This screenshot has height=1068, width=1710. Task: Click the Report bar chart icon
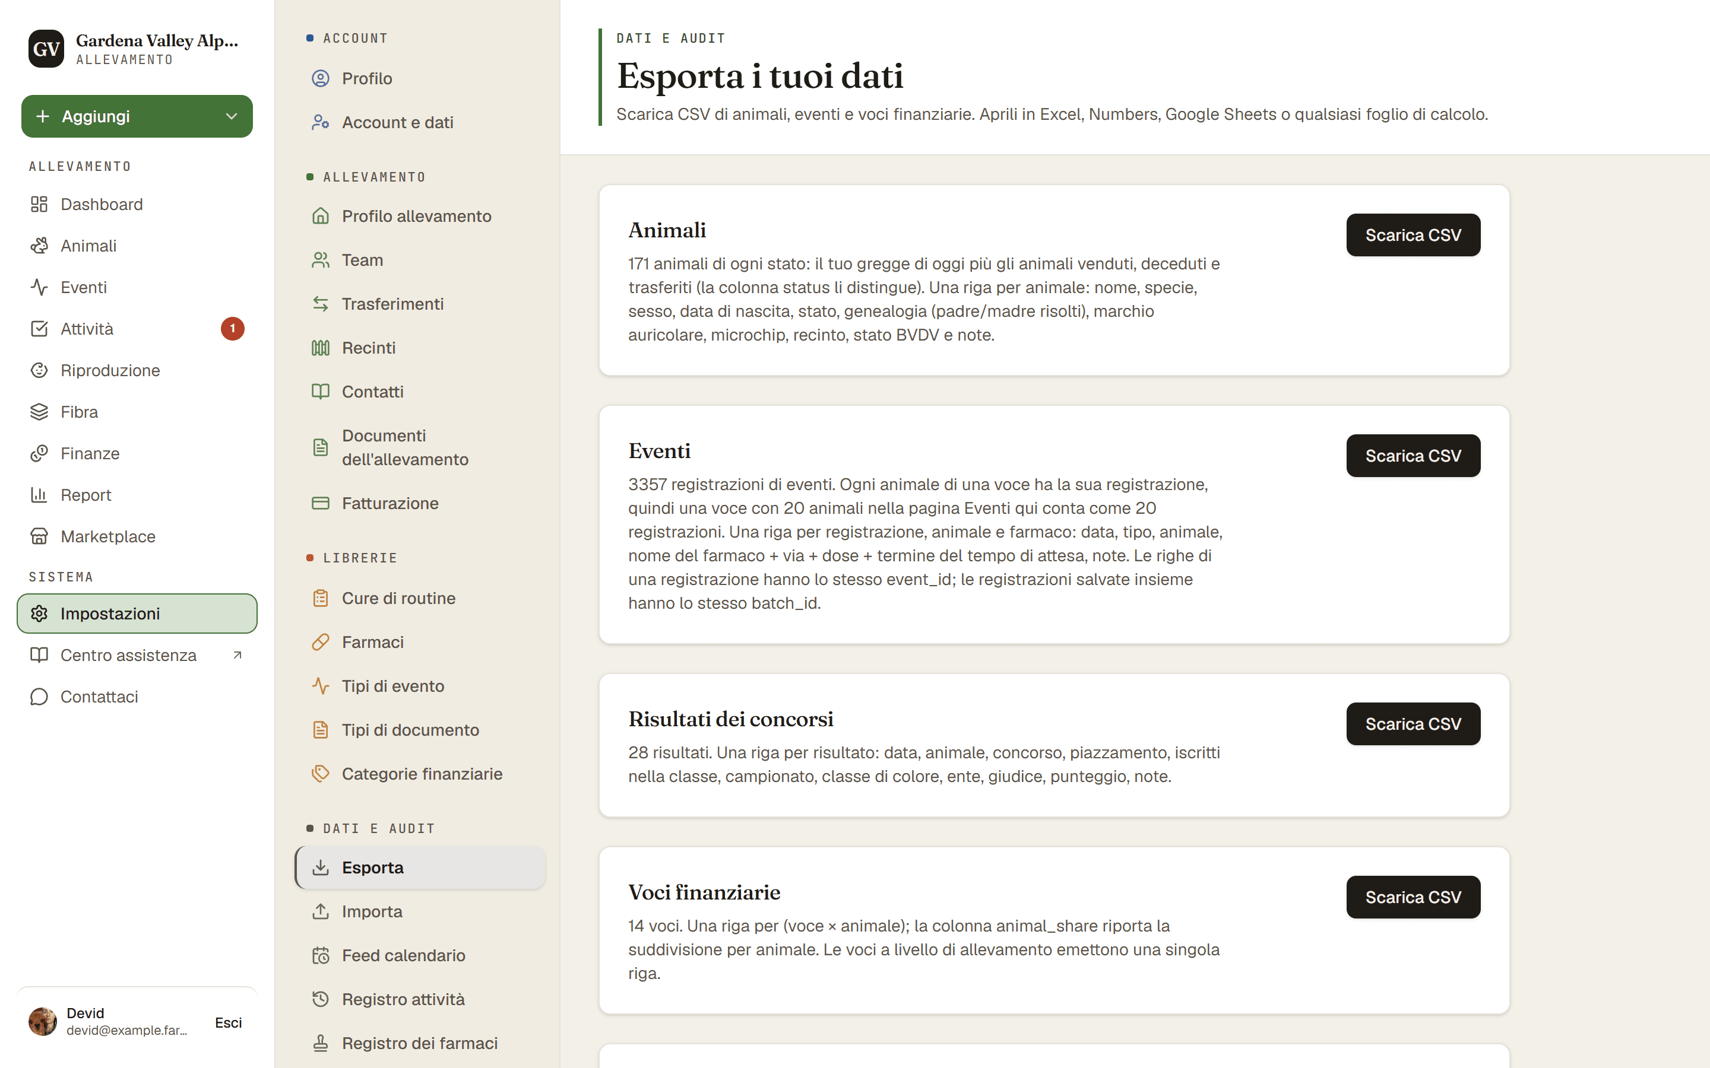click(x=39, y=495)
